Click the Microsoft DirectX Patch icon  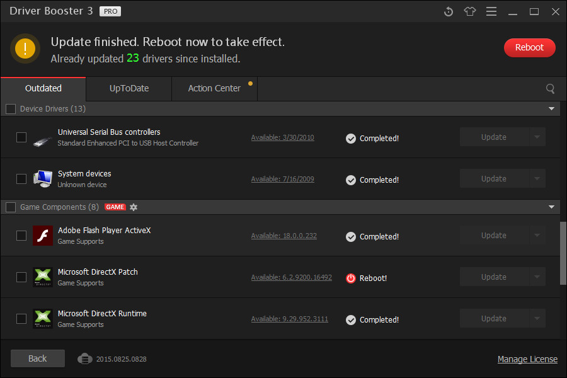pyautogui.click(x=42, y=277)
